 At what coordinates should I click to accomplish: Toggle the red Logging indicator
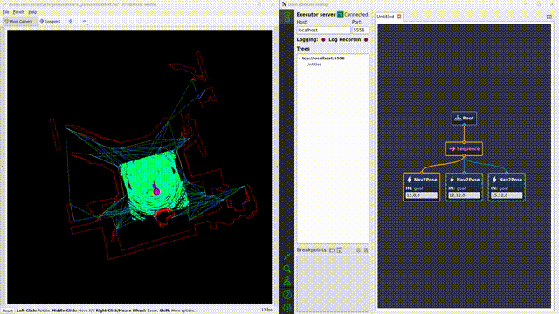[323, 40]
